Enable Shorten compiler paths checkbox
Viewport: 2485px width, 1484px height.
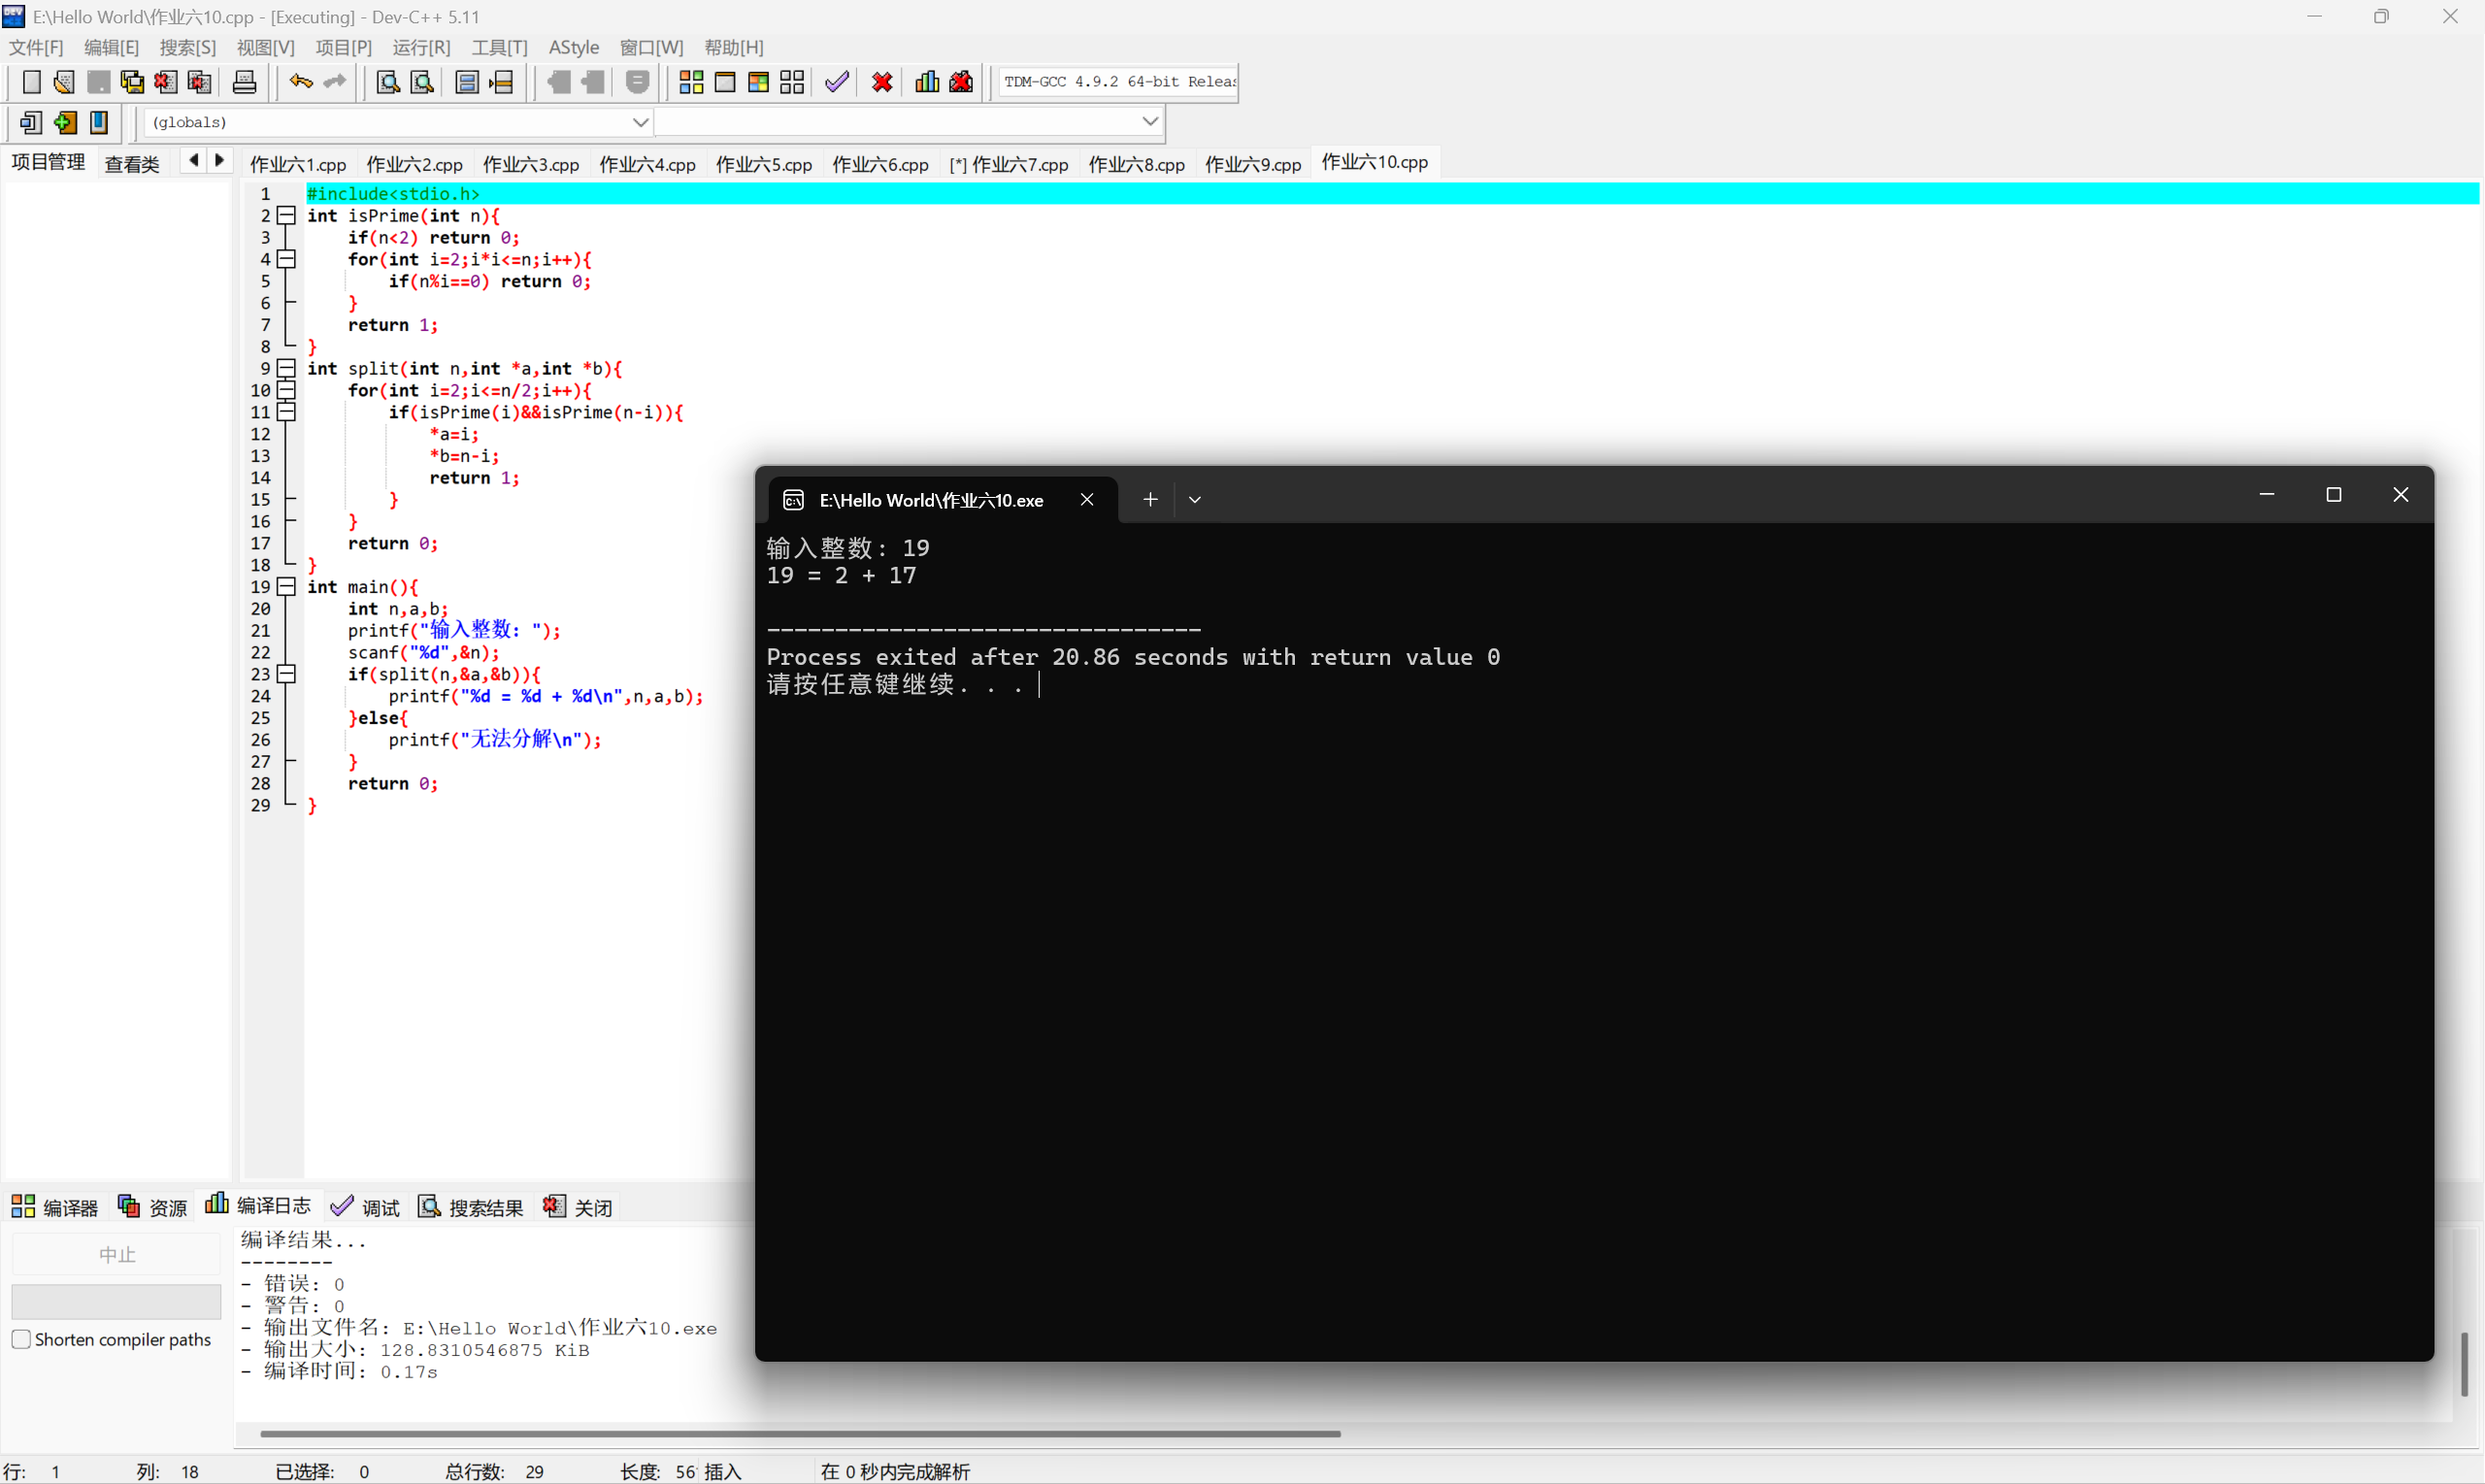point(21,1339)
